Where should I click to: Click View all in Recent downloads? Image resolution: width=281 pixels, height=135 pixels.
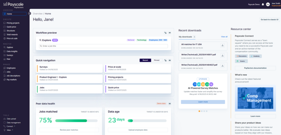224,36
